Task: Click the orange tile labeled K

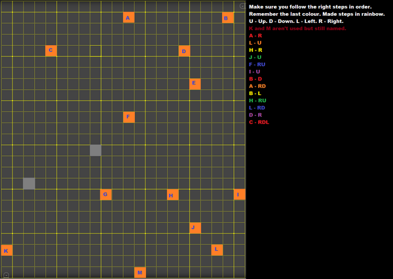Action: pos(7,250)
